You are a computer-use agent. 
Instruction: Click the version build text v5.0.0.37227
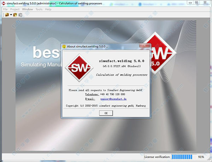(122, 66)
